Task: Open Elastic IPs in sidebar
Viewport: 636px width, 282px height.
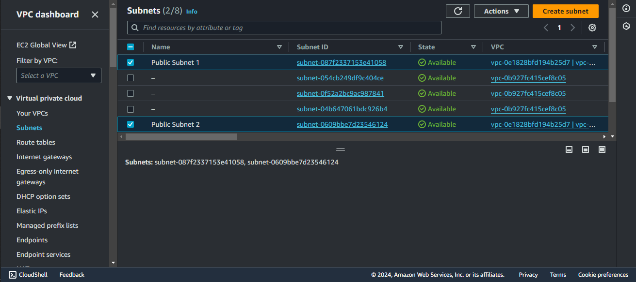Action: coord(32,211)
